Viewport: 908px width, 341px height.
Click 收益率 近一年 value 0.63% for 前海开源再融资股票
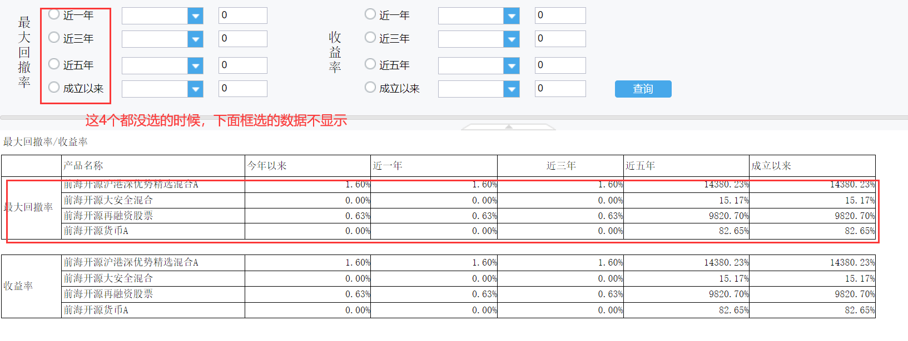point(484,294)
